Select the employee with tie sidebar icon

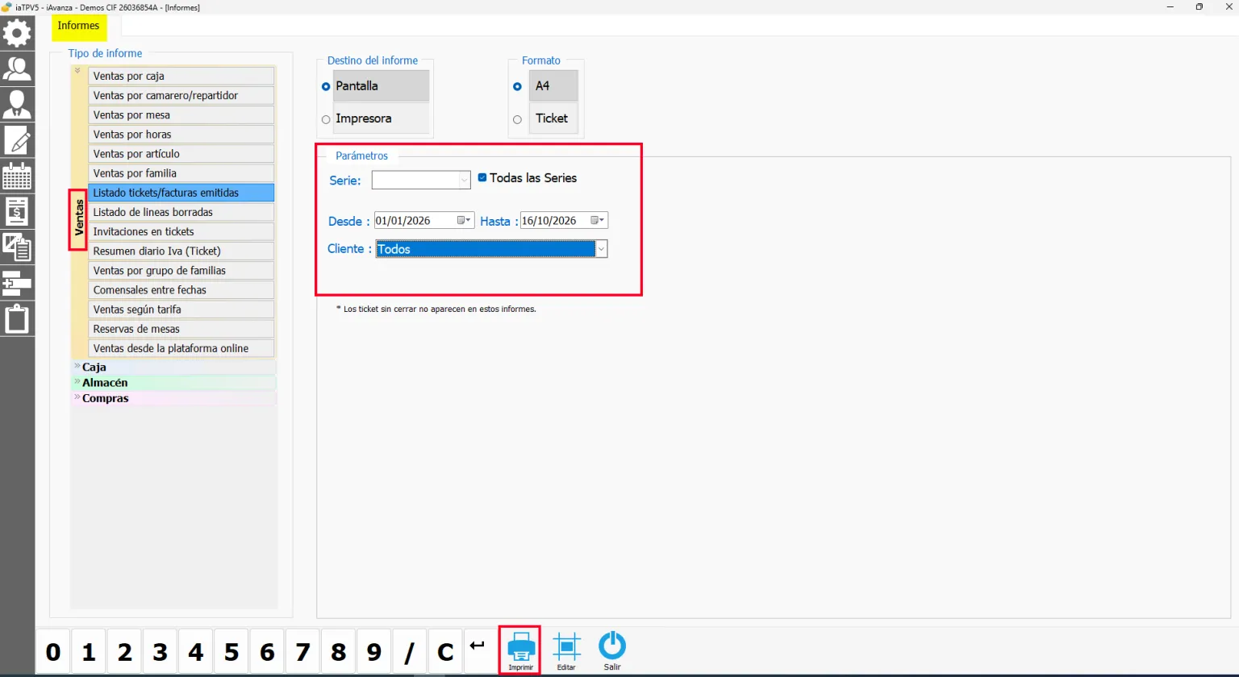(17, 105)
